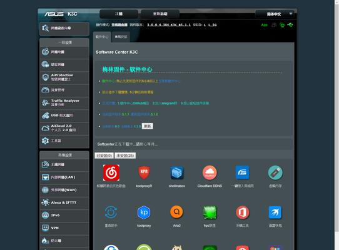The image size is (339, 250).
Task: Click the green App link in header
Action: coord(264,25)
